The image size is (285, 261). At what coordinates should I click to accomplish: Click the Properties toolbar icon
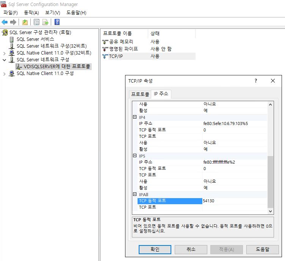coord(36,22)
